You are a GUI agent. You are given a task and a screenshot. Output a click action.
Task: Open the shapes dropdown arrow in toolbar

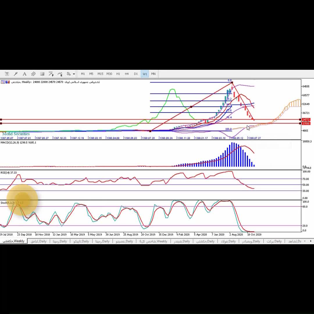pos(74,74)
